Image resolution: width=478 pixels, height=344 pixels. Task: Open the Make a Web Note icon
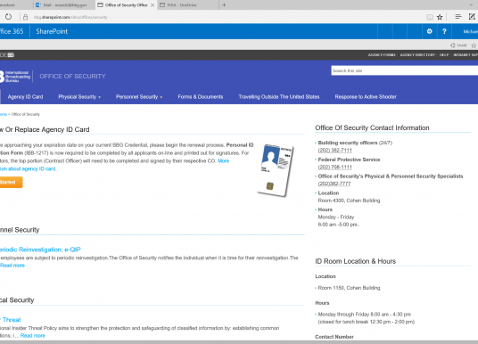coord(472,17)
